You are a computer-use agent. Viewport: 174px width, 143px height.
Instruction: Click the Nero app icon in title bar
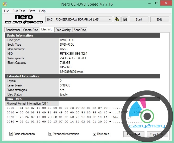click(x=5, y=4)
